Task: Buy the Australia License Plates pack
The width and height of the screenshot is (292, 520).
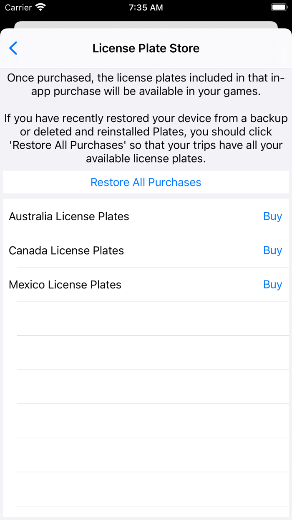Action: tap(272, 217)
